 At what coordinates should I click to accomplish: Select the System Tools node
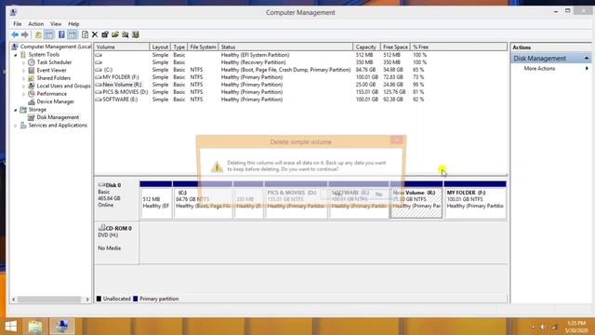[44, 55]
